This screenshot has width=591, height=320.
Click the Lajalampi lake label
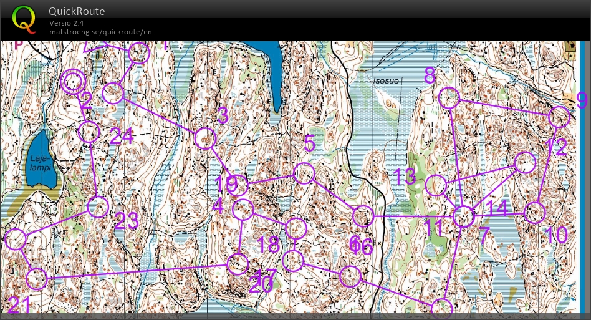(x=39, y=163)
